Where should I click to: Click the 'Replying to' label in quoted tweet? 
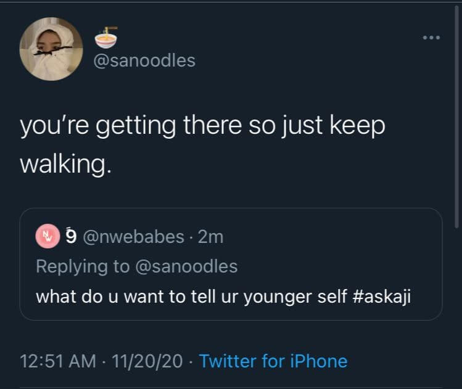coord(82,266)
